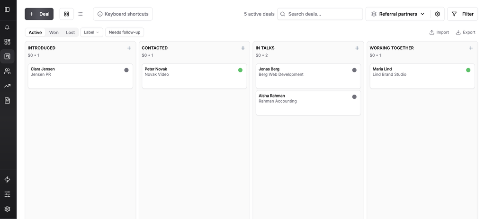Click 'Rahman Accounting' company text
Screen dimensions: 485x219
click(278, 101)
